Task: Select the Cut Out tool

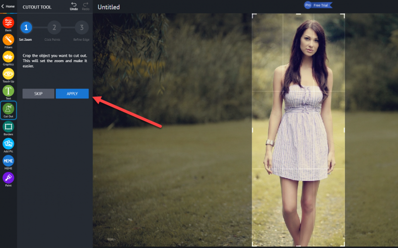Action: point(8,109)
